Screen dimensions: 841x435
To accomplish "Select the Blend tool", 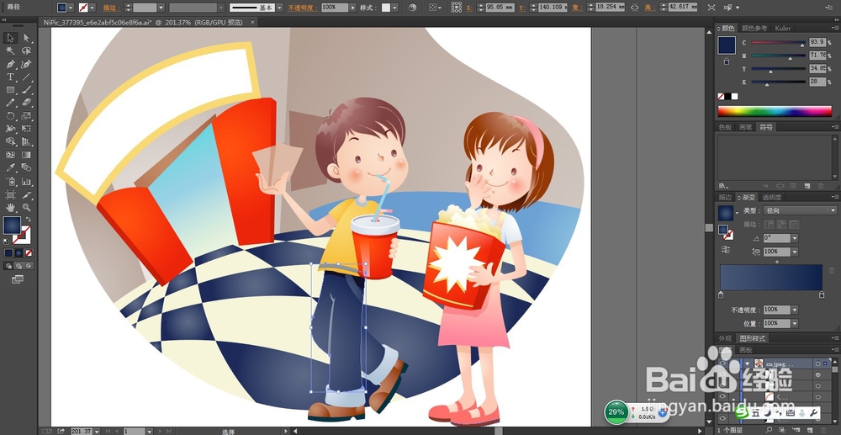I will pyautogui.click(x=26, y=167).
